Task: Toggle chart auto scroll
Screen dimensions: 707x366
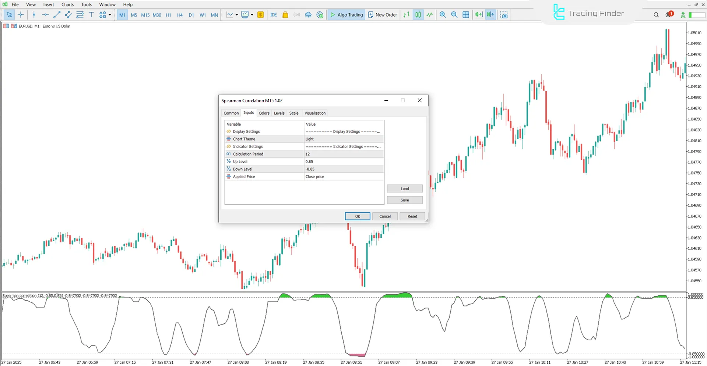Action: 478,15
